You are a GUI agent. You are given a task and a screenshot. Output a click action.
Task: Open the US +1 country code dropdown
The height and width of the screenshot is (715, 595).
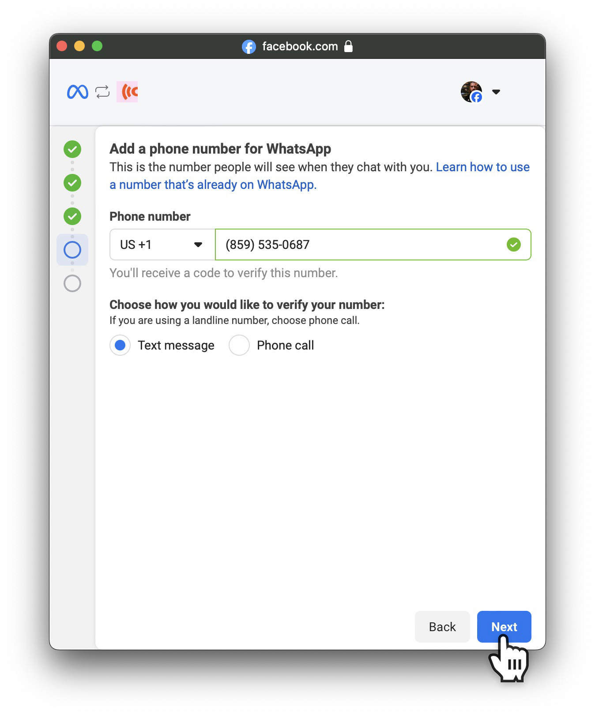[162, 245]
